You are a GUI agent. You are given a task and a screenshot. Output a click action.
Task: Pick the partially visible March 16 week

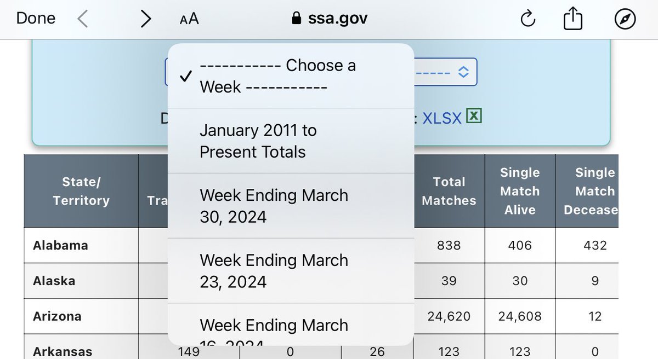pyautogui.click(x=291, y=325)
